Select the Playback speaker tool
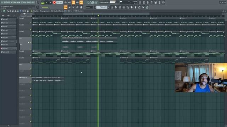 (x=28, y=11)
